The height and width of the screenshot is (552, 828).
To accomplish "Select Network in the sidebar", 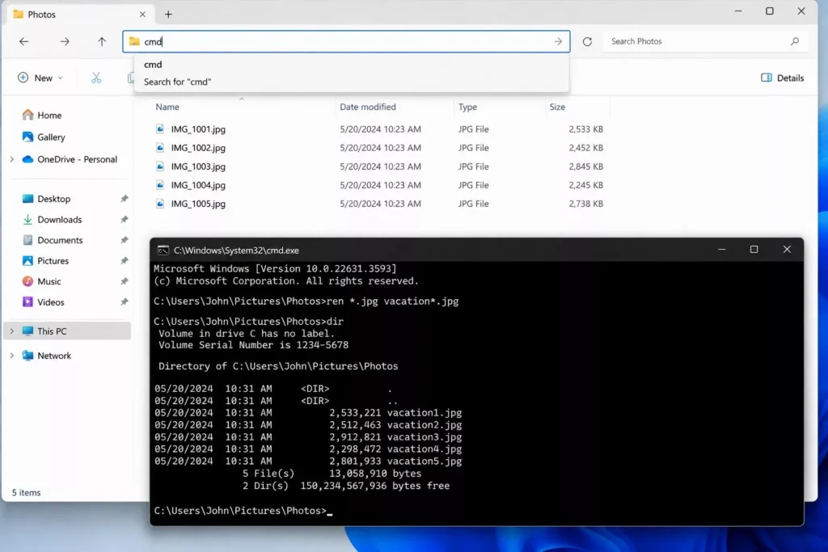I will click(x=46, y=356).
